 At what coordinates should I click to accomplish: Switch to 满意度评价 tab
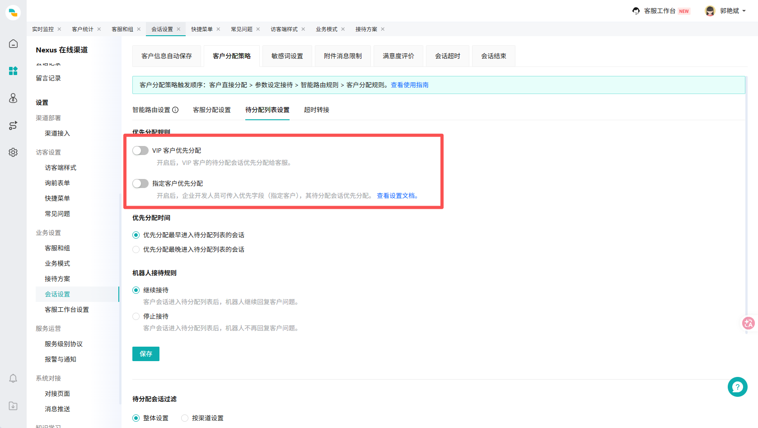[x=398, y=56]
